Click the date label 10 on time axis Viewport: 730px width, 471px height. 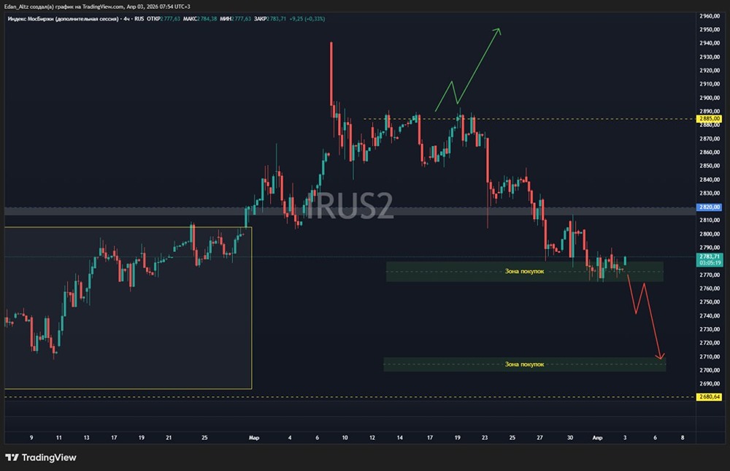tap(345, 438)
